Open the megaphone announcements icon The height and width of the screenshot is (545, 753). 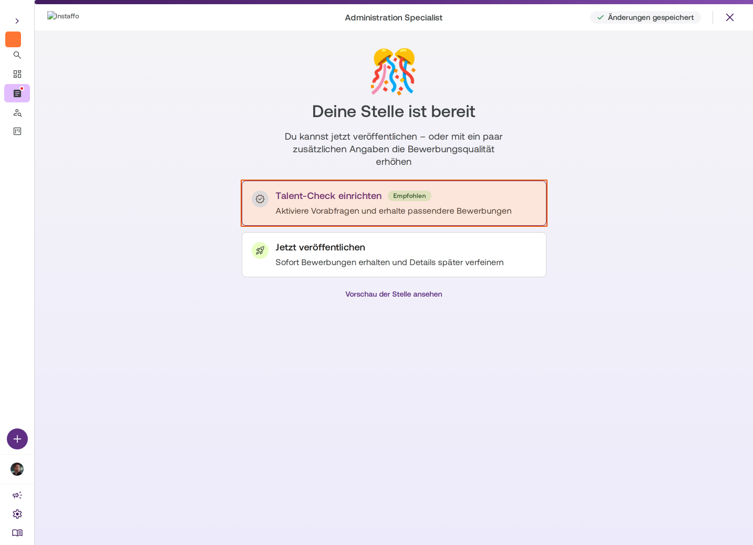tap(17, 495)
